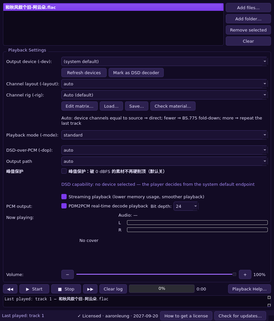This screenshot has width=274, height=321.
Task: Click Add folder... button
Action: 248,19
